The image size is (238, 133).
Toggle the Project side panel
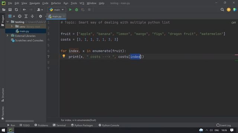3,21
